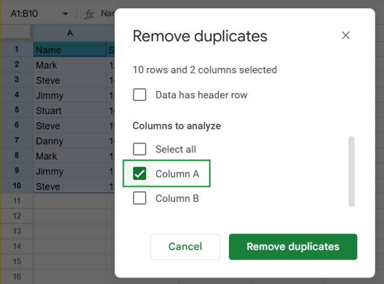The image size is (384, 284).
Task: Select Jimmy in row 9
Action: pos(70,171)
